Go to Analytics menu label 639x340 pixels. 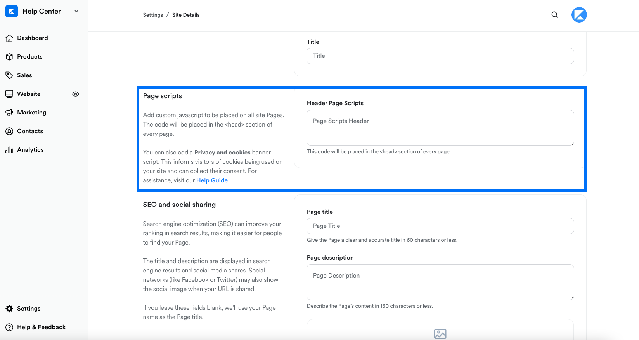(30, 150)
